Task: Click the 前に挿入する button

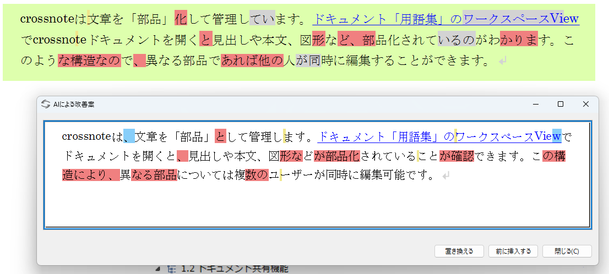Action: 513,251
